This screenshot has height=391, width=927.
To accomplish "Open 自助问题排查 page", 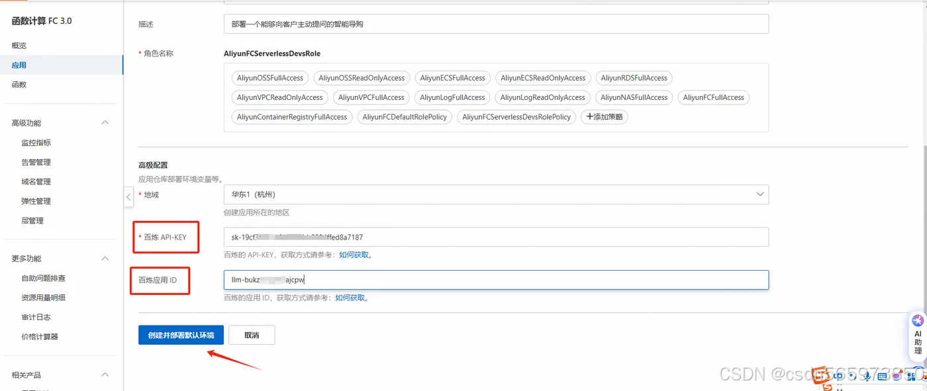I will coord(43,279).
